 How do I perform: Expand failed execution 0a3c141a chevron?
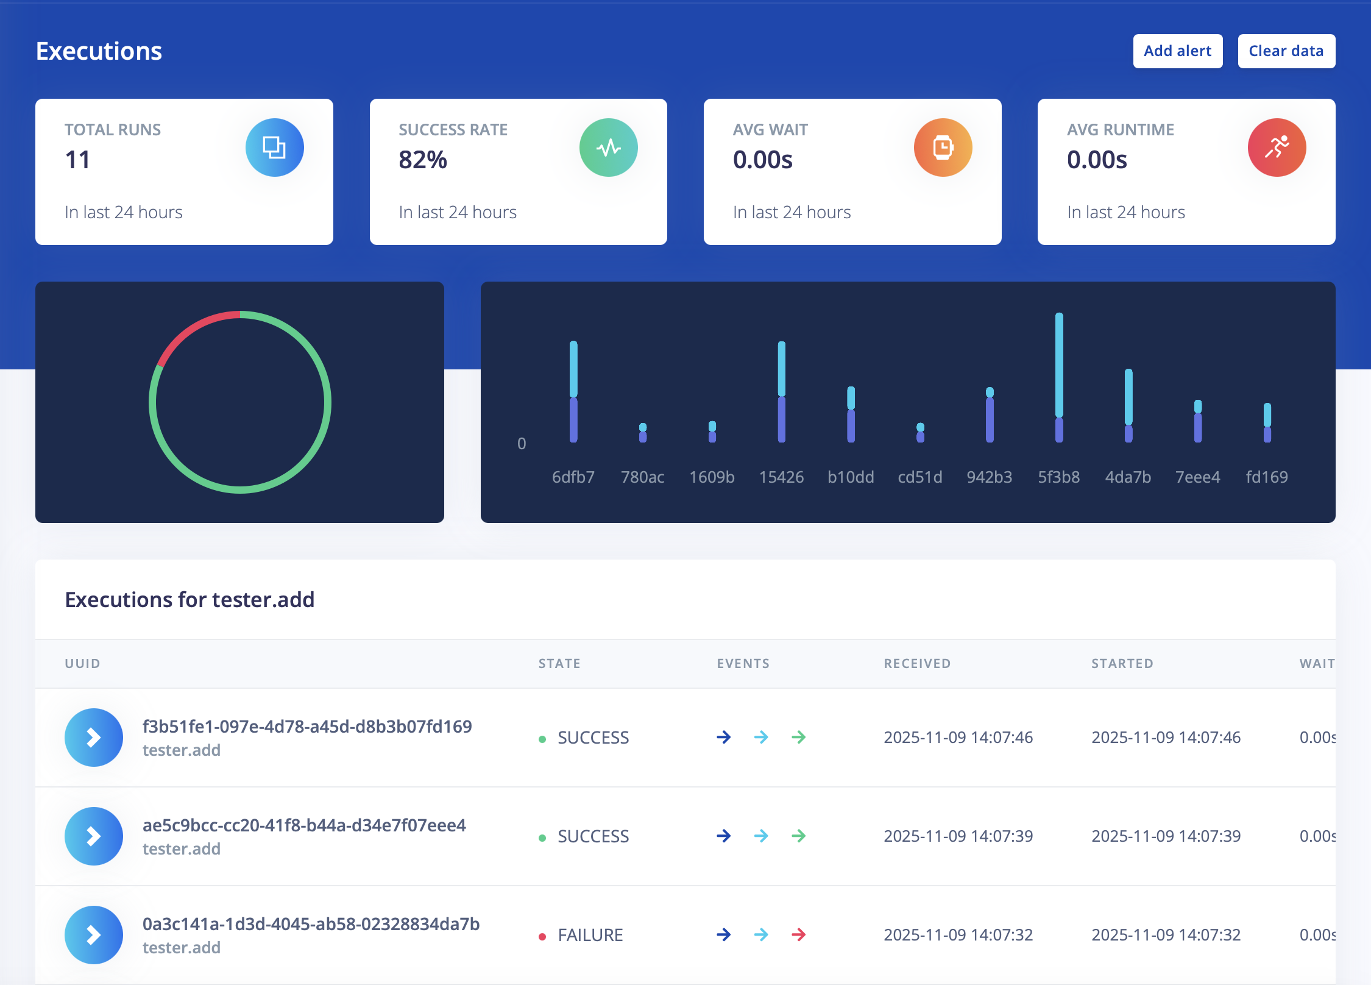(x=94, y=935)
